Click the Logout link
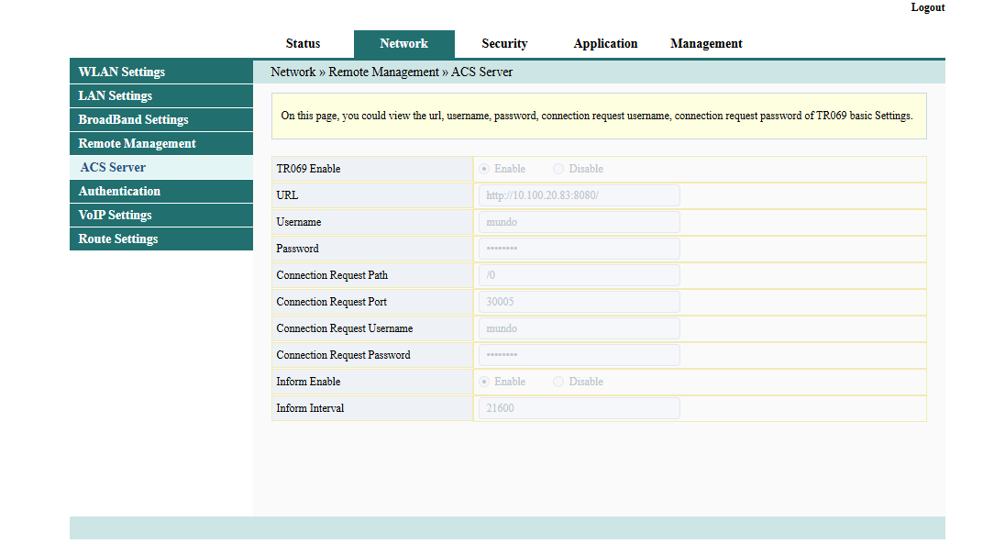Viewport: 994px width, 555px height. (x=927, y=7)
